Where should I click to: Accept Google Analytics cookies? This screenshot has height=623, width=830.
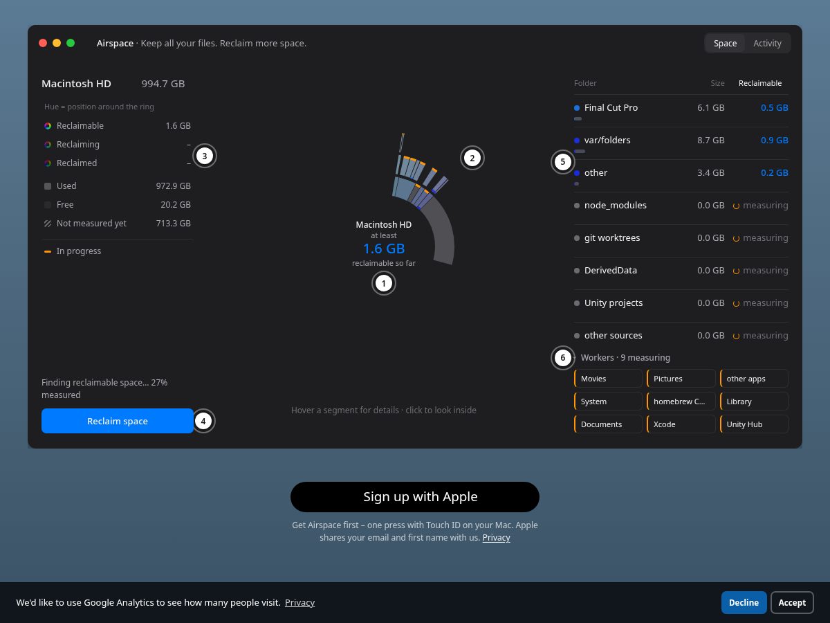coord(792,602)
